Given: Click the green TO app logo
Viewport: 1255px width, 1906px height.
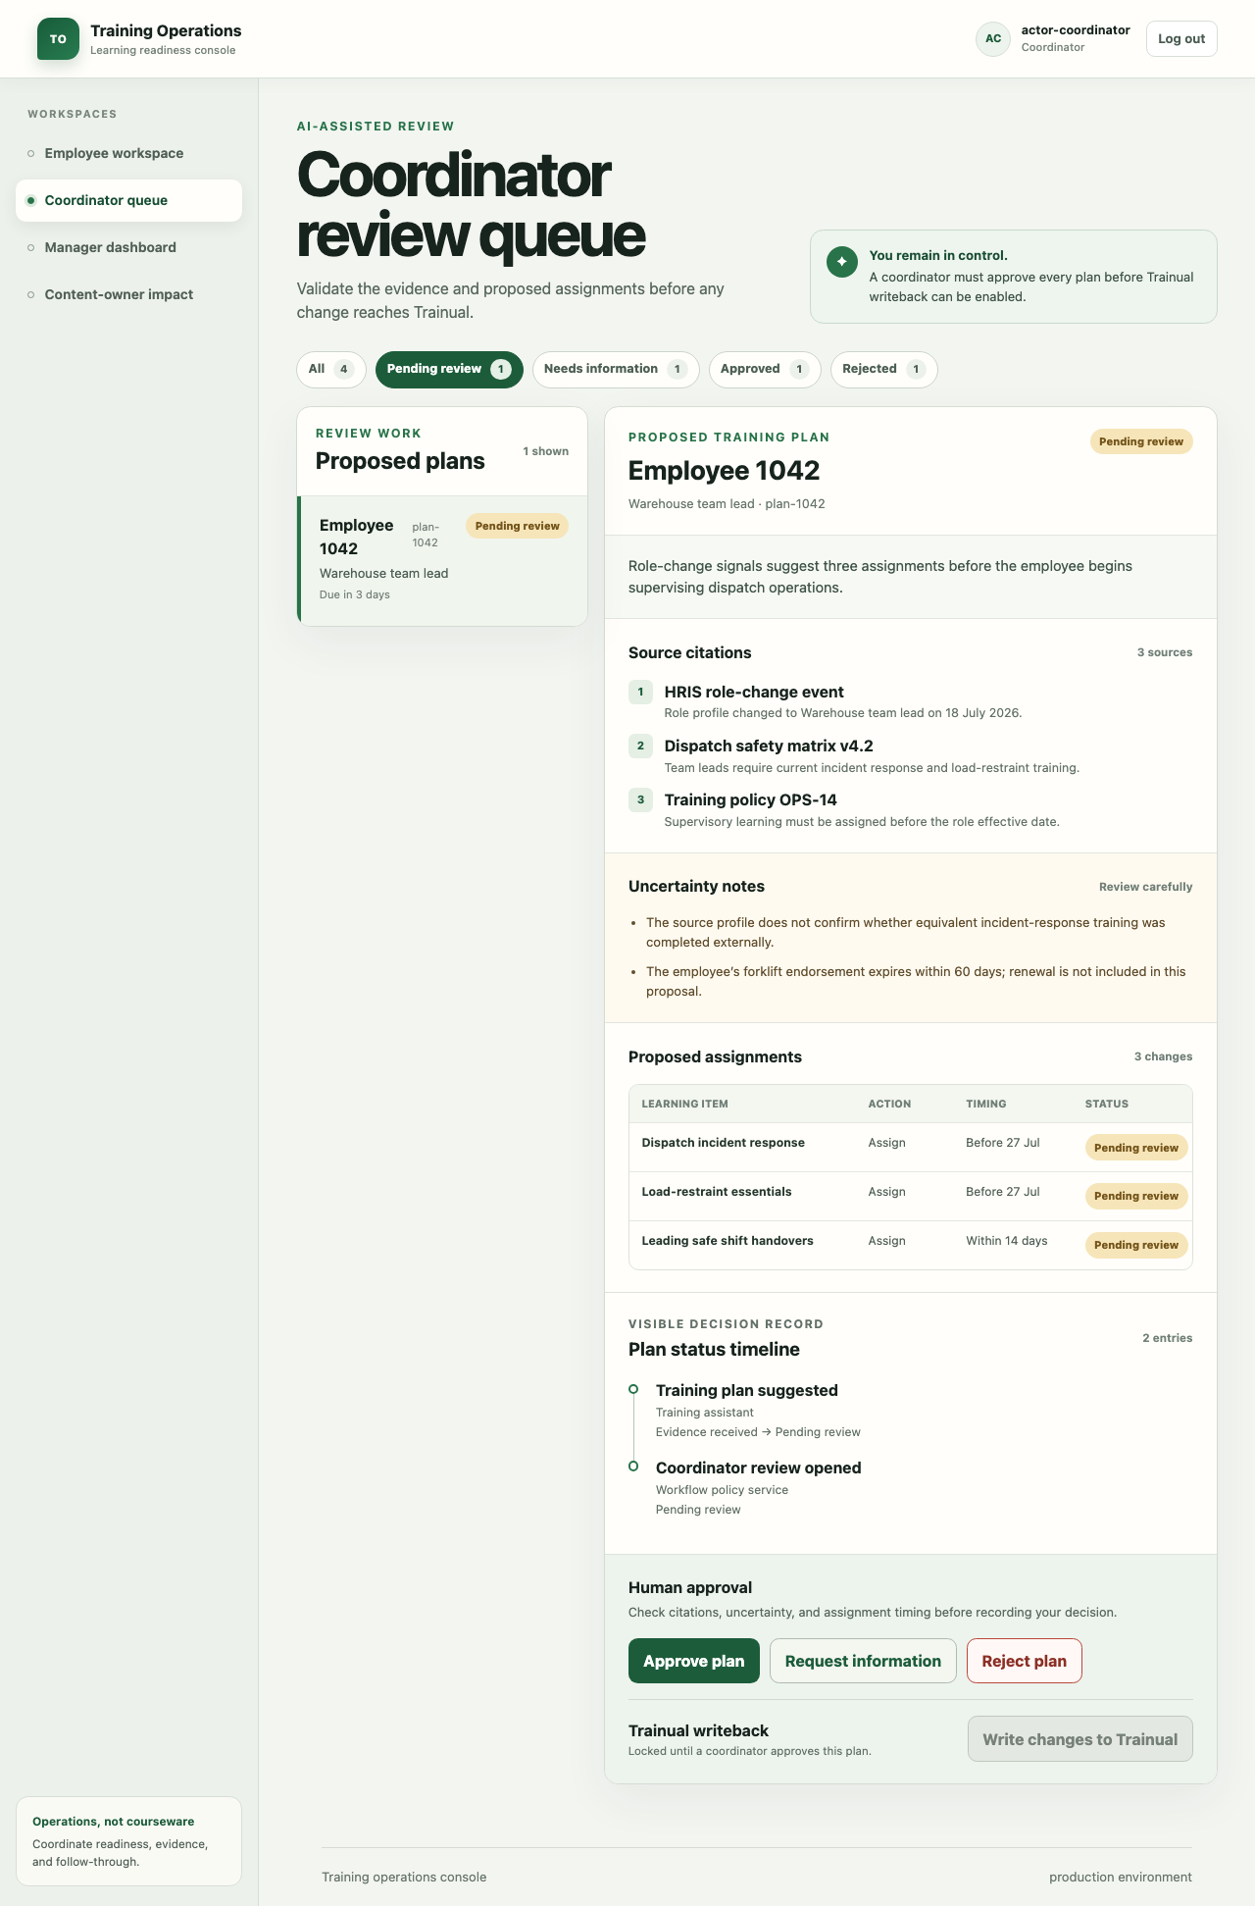Looking at the screenshot, I should [58, 39].
